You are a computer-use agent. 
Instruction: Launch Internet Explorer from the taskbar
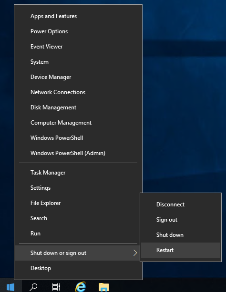[x=81, y=287]
